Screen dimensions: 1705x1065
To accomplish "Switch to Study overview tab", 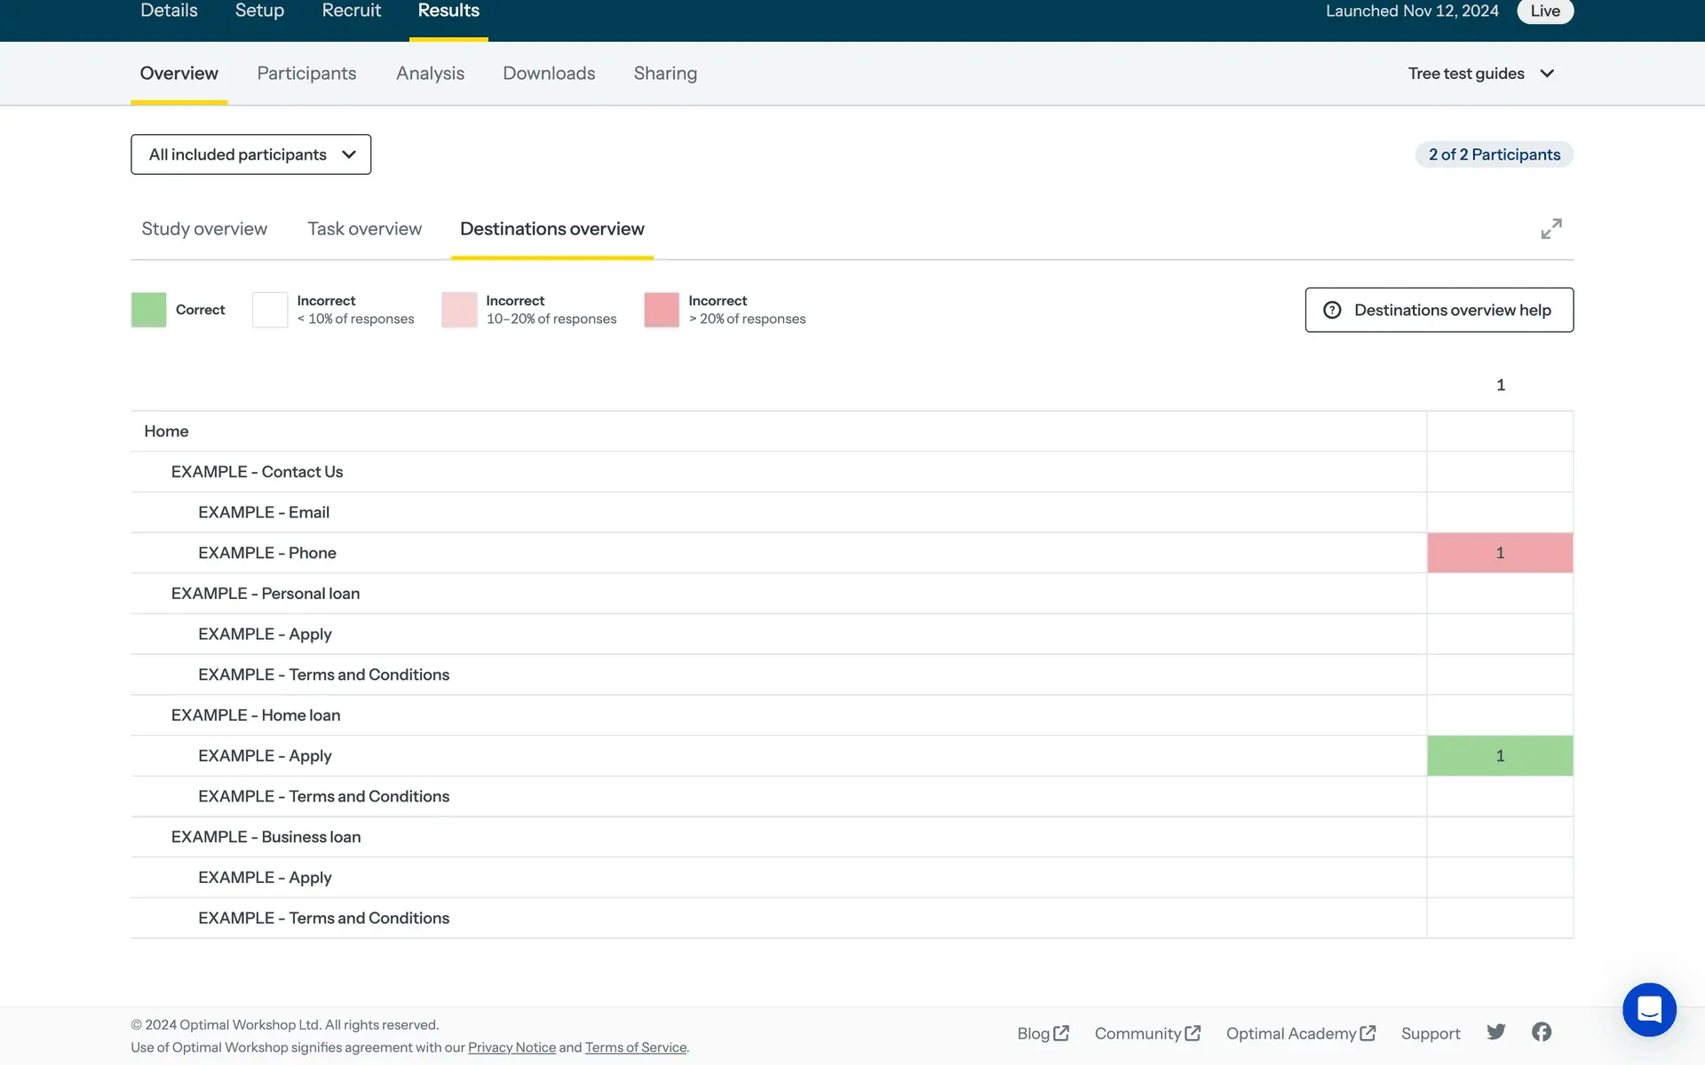I will (x=204, y=229).
